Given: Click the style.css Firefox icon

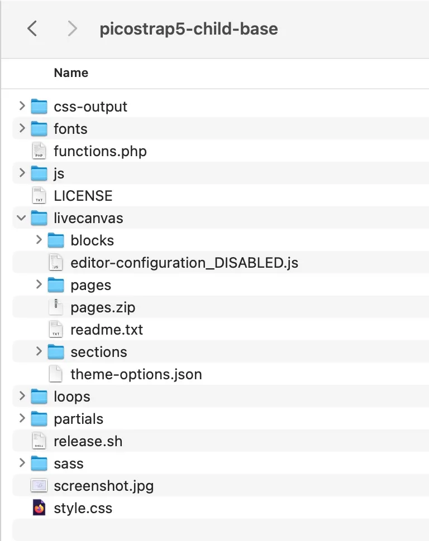Looking at the screenshot, I should pyautogui.click(x=39, y=508).
